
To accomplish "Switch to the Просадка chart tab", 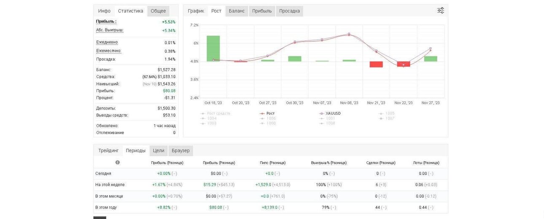I will 289,11.
